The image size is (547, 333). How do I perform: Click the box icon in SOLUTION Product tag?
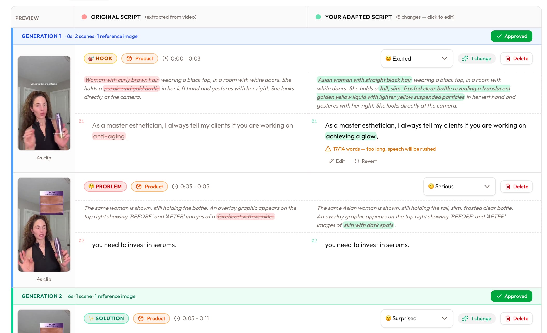141,318
